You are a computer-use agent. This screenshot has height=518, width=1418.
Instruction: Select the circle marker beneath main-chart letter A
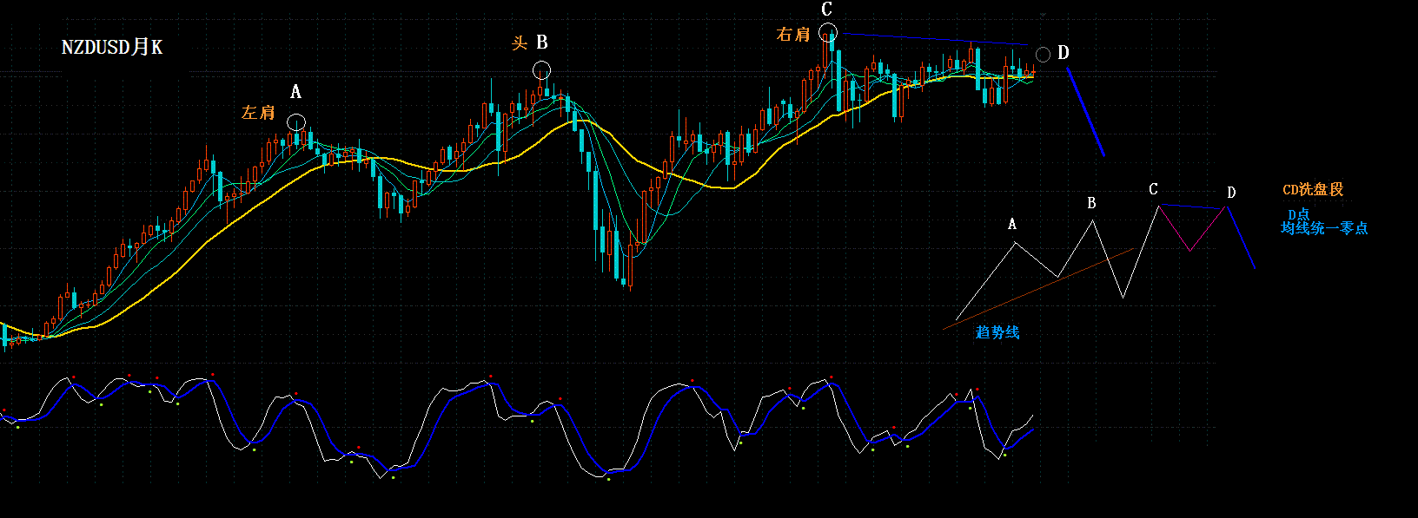point(296,122)
